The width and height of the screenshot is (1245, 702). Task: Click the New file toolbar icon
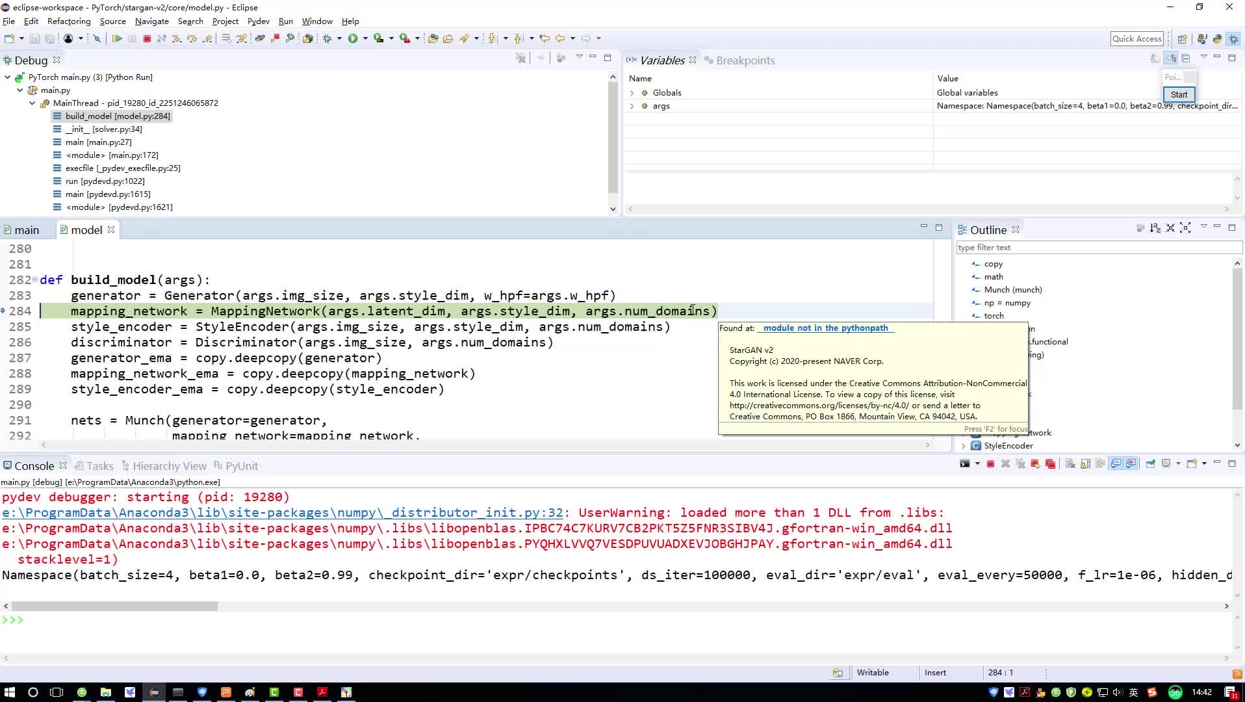click(9, 39)
